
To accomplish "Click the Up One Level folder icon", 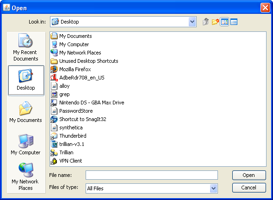I will pyautogui.click(x=206, y=22).
